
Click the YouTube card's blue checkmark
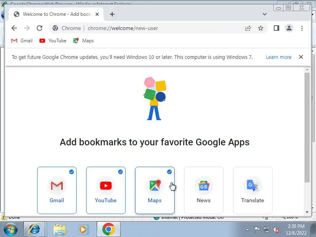click(120, 172)
